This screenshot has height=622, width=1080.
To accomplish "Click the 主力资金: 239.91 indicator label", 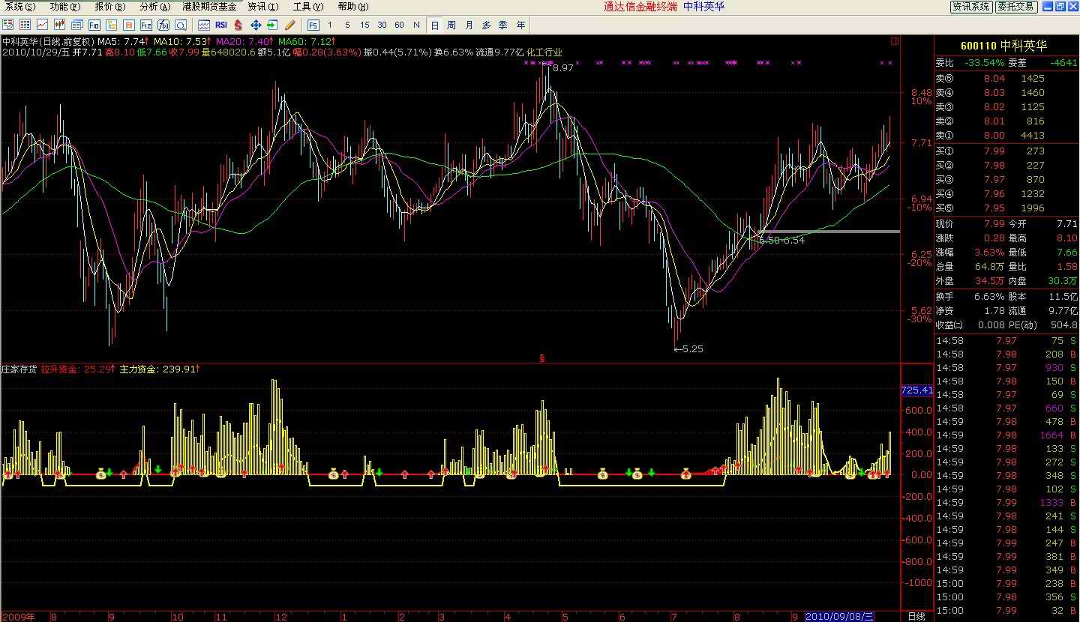I will point(159,369).
